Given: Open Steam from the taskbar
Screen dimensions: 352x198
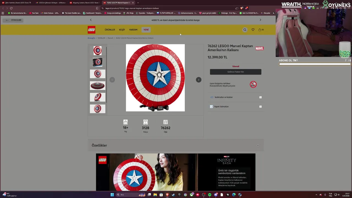Looking at the screenshot, I should [x=173, y=195].
